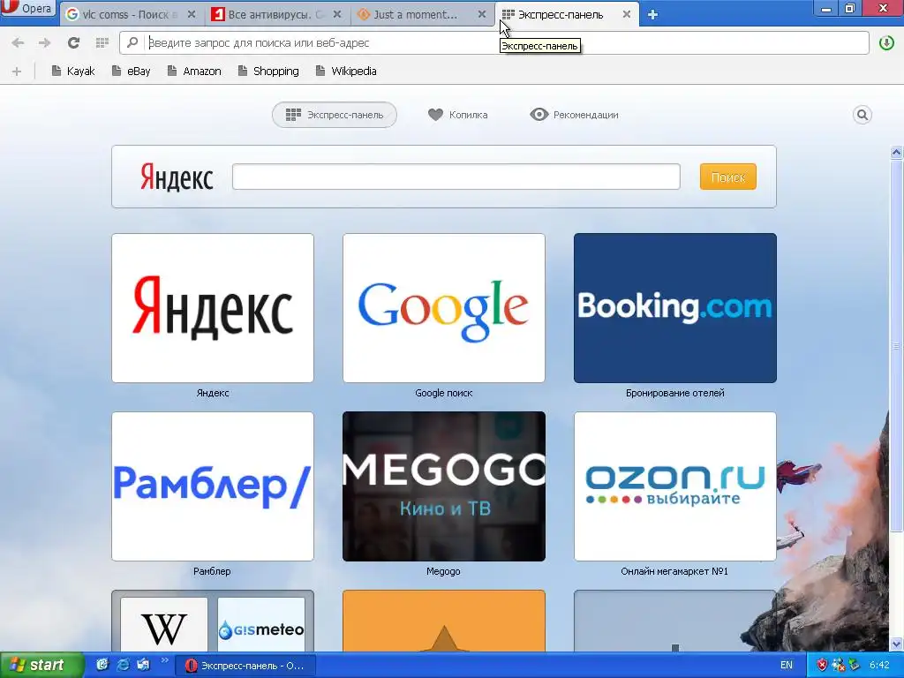This screenshot has width=904, height=678.
Task: Click the page scrollbar down arrow
Action: [896, 644]
